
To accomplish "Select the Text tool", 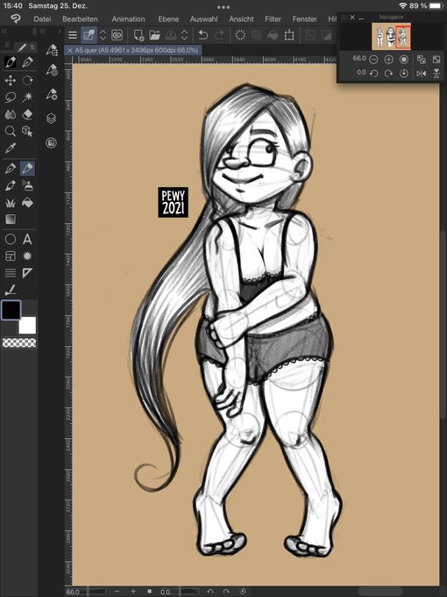I will point(27,239).
